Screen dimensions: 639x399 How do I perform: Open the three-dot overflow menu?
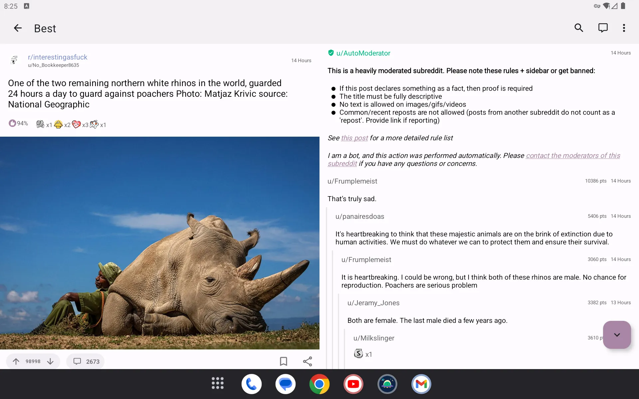(624, 28)
